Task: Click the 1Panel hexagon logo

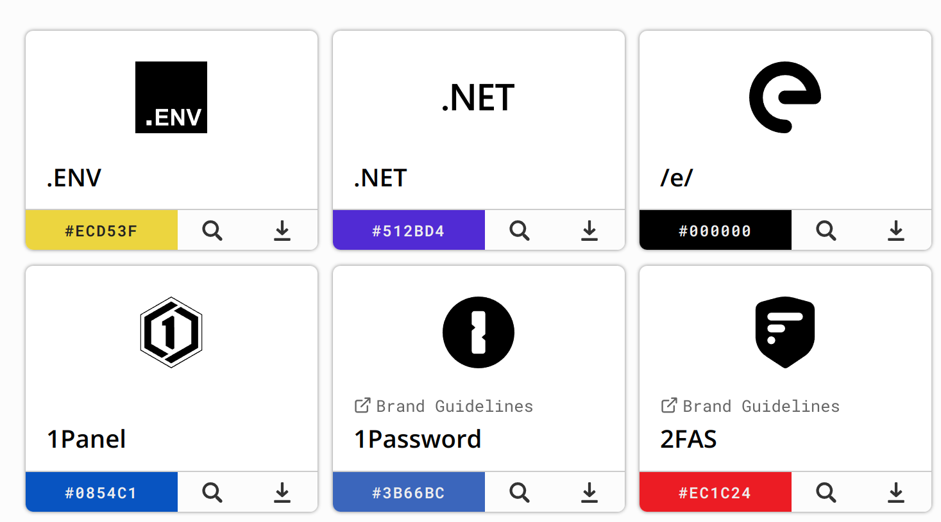Action: (171, 332)
